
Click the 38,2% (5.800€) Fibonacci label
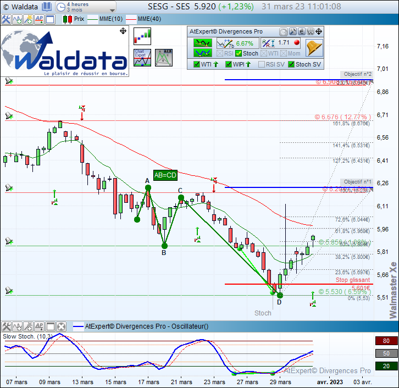(x=352, y=257)
